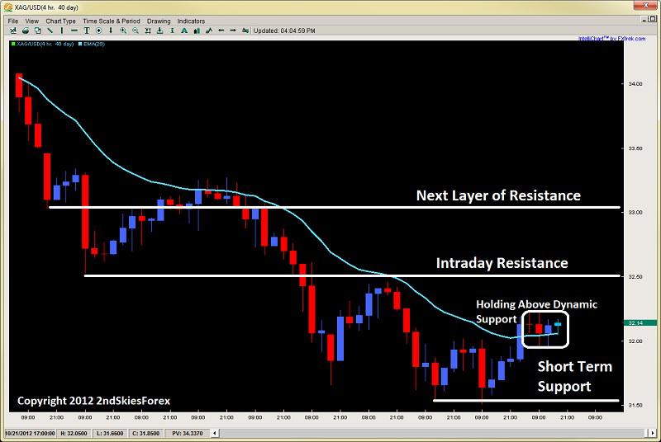Open the Chart Type menu

coord(60,21)
